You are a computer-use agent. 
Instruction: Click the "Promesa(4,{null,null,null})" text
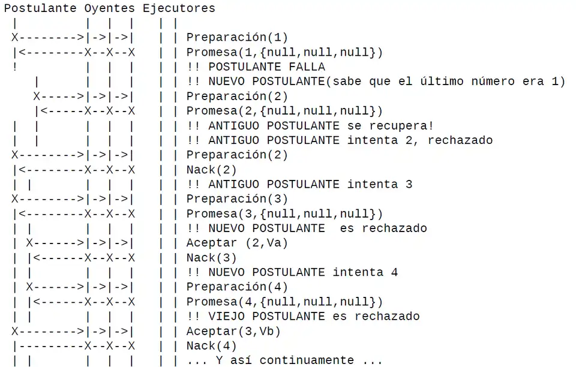(284, 302)
